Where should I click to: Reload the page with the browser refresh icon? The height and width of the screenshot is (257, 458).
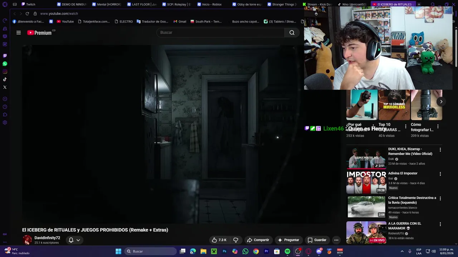point(27,14)
